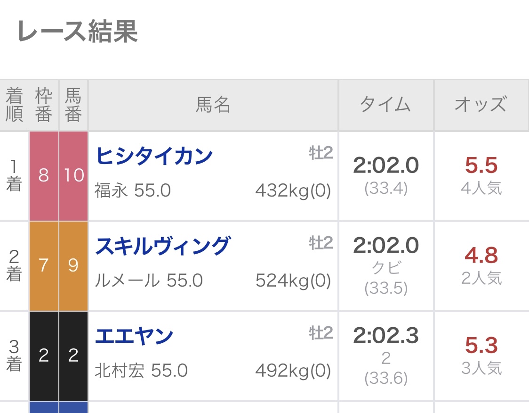Click the 馬名 column header

(213, 105)
